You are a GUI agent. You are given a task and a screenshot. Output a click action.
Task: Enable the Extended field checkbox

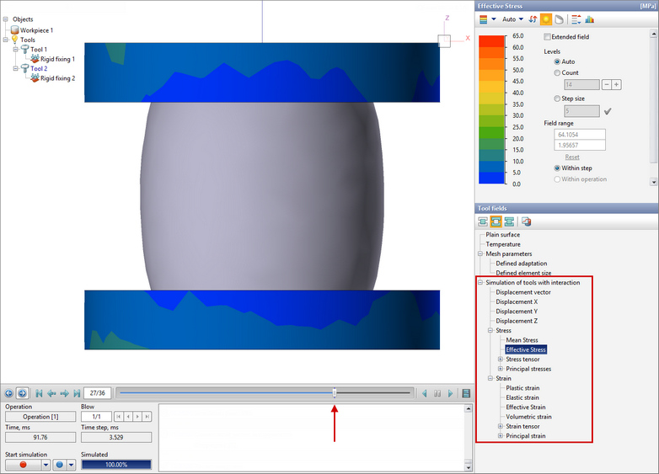click(548, 37)
